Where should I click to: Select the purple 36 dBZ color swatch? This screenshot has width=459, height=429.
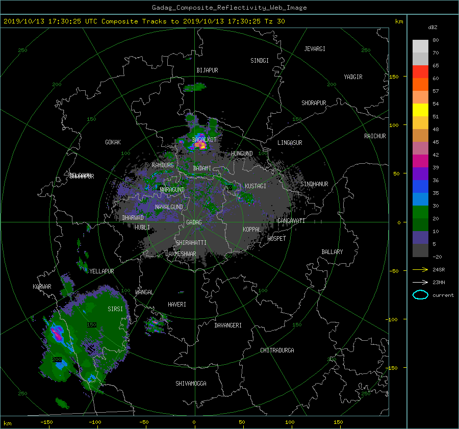click(x=420, y=173)
